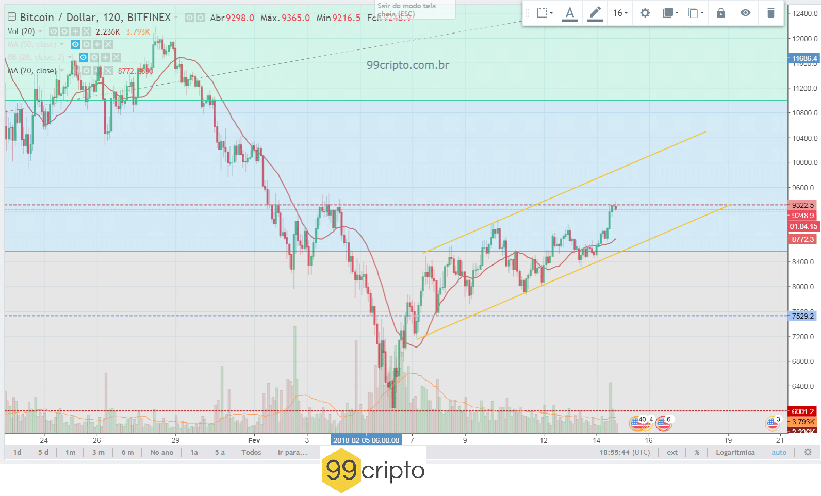Open settings for the Vol (20) indicator
Screen dimensions: 821x496
click(x=64, y=31)
